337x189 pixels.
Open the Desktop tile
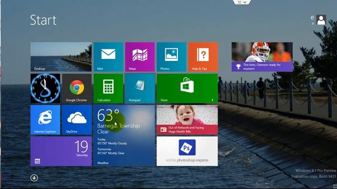pos(61,57)
